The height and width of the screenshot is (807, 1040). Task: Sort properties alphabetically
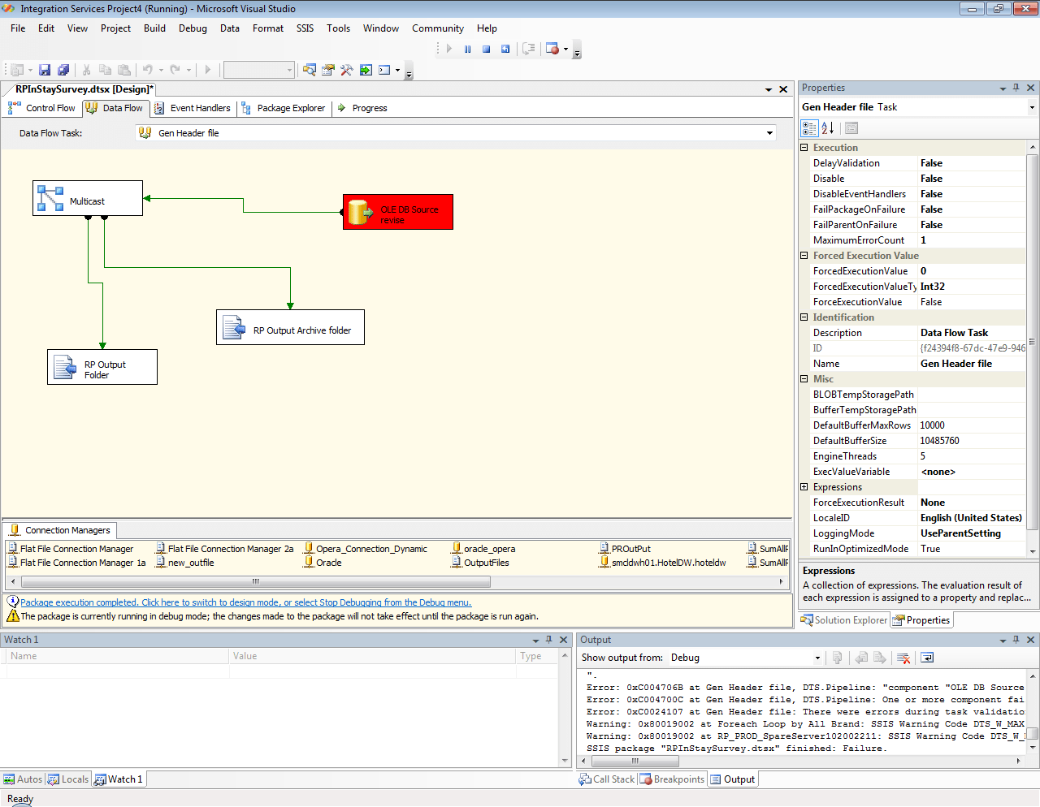tap(828, 128)
